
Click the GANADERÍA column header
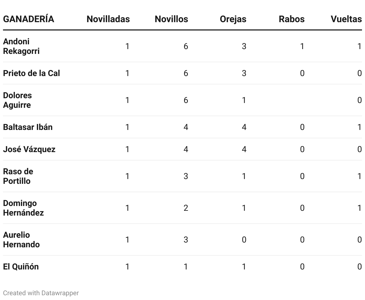coord(29,19)
